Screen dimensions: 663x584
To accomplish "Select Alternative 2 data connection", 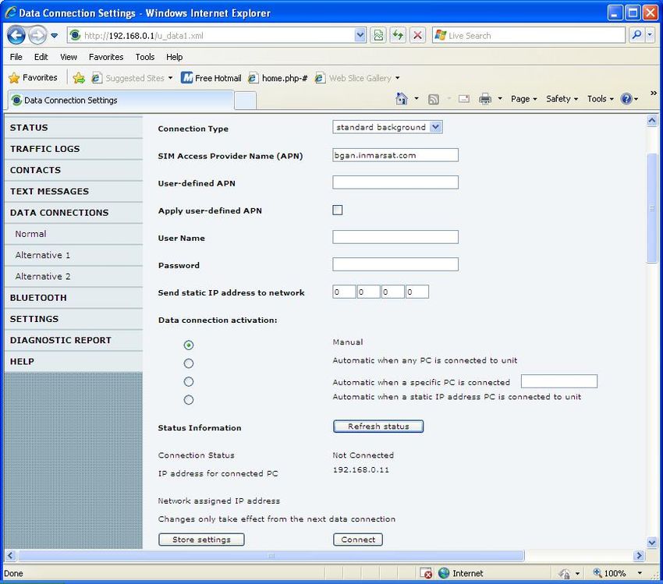I will tap(73, 276).
